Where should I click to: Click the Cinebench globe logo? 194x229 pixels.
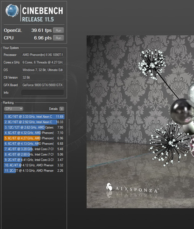coord(12,11)
